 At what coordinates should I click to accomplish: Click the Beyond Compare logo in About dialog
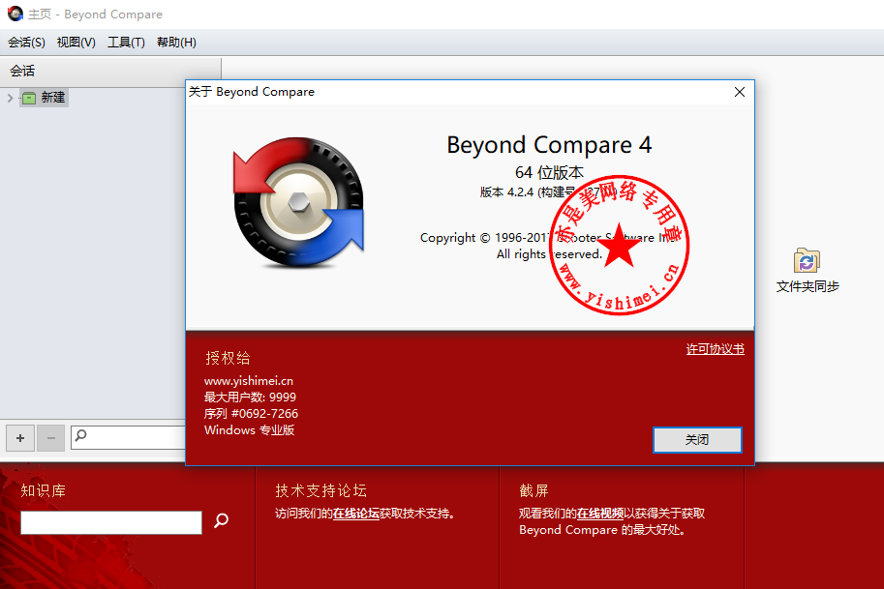299,202
